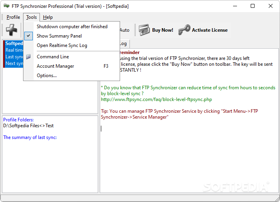
Task: Close the FTP Synchronizer window
Action: coord(270,6)
